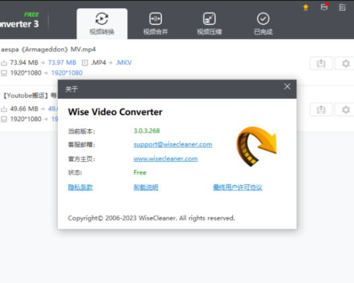
Task: Click the 73.94 MB source size text
Action: click(x=24, y=63)
